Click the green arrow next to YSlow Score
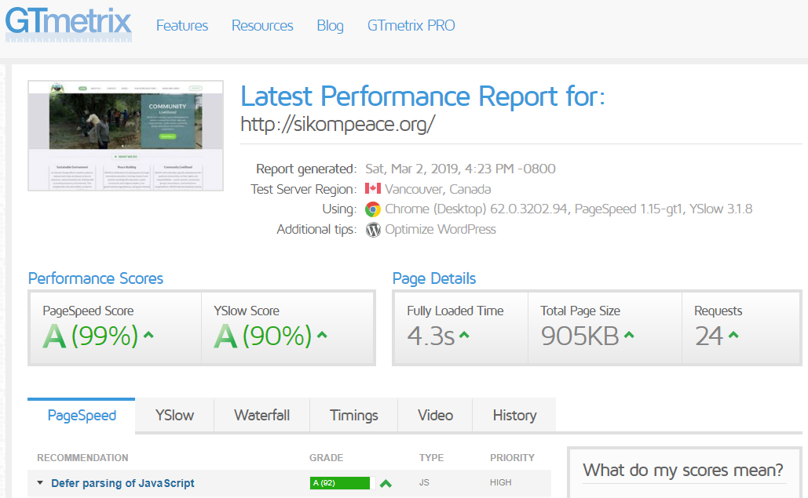The image size is (808, 498). [x=322, y=336]
